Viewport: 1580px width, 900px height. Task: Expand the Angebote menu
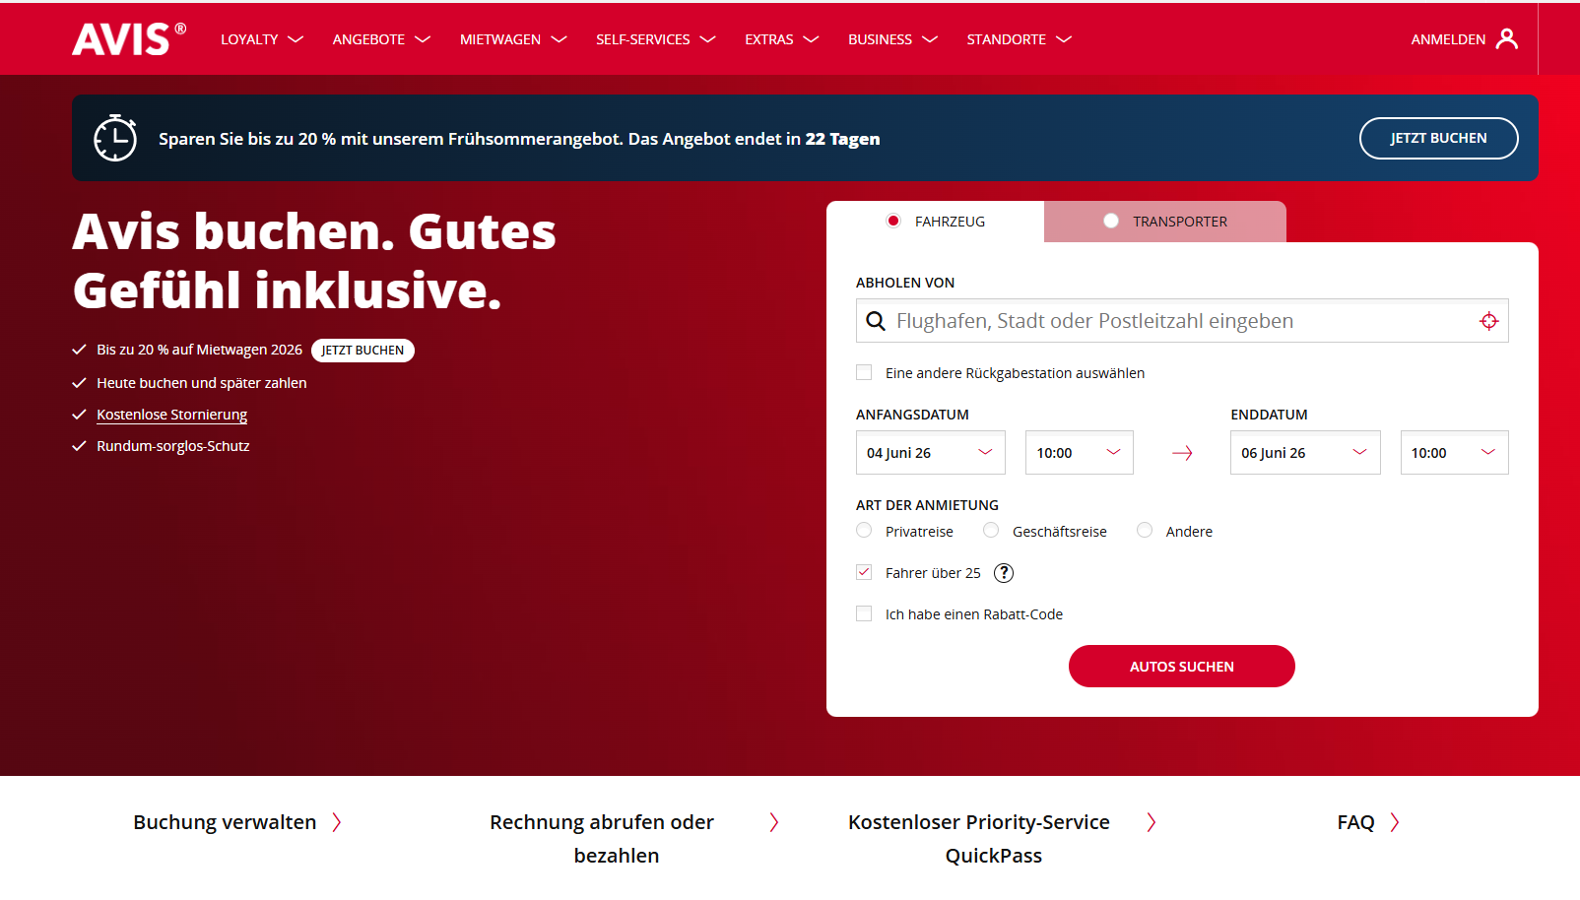point(381,39)
